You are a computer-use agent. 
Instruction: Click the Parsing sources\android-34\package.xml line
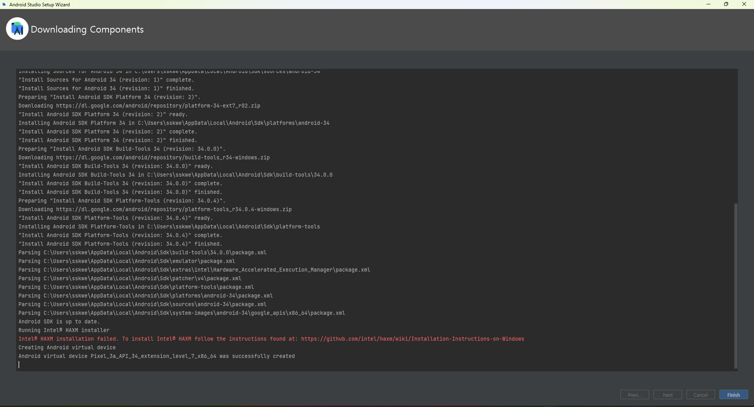[x=143, y=304]
